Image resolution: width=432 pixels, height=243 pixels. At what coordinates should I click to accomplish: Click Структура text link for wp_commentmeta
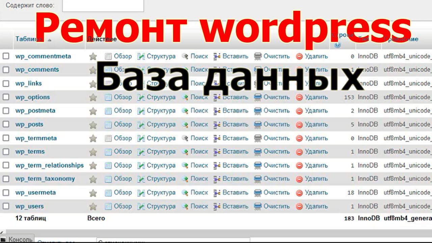coord(161,56)
